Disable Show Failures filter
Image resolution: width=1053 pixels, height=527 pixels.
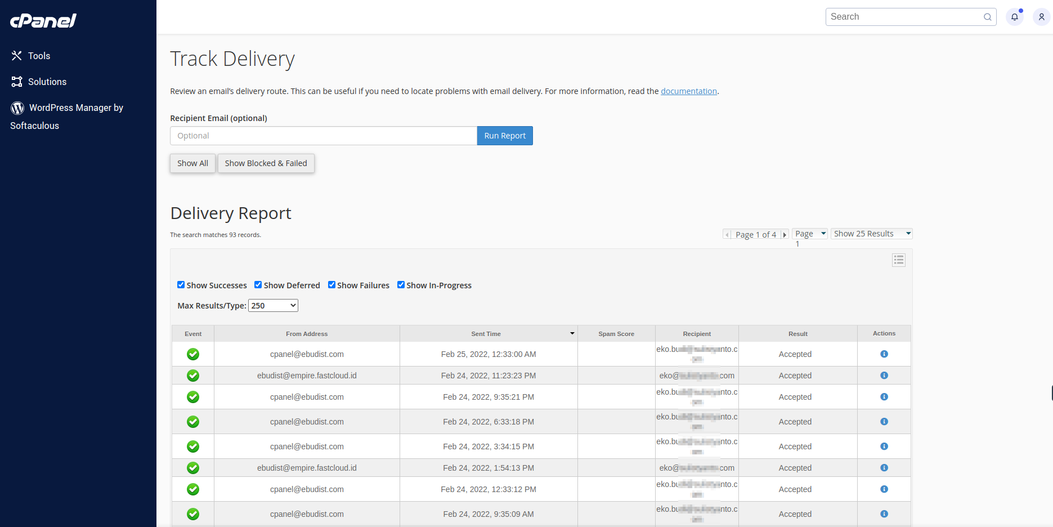coord(331,285)
